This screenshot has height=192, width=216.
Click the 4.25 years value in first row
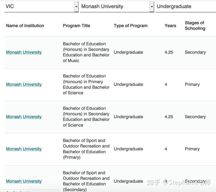(x=169, y=52)
